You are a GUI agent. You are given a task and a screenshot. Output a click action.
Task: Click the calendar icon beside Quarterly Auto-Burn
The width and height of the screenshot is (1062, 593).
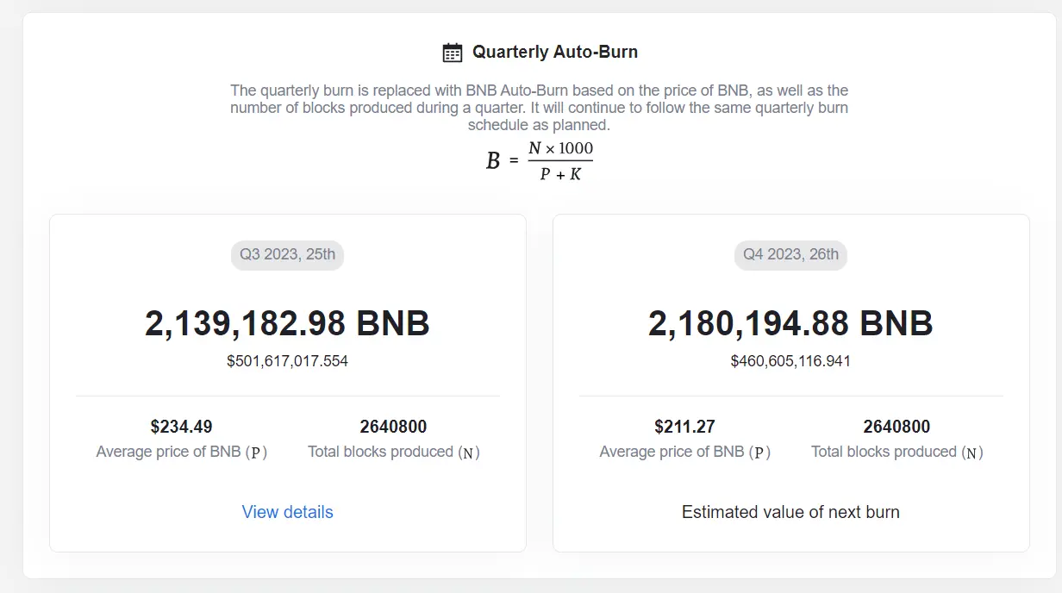pos(453,53)
